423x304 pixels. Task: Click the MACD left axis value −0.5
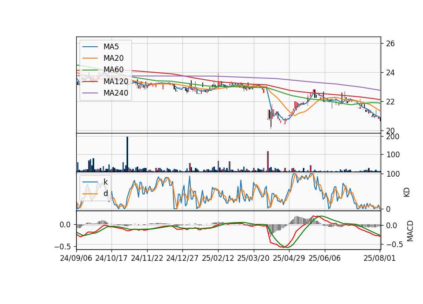click(63, 247)
